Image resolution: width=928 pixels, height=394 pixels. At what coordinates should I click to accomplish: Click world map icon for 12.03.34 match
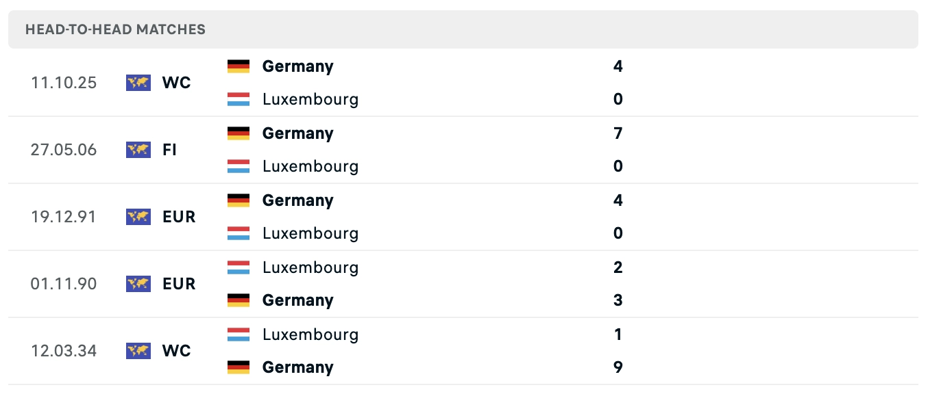(138, 351)
